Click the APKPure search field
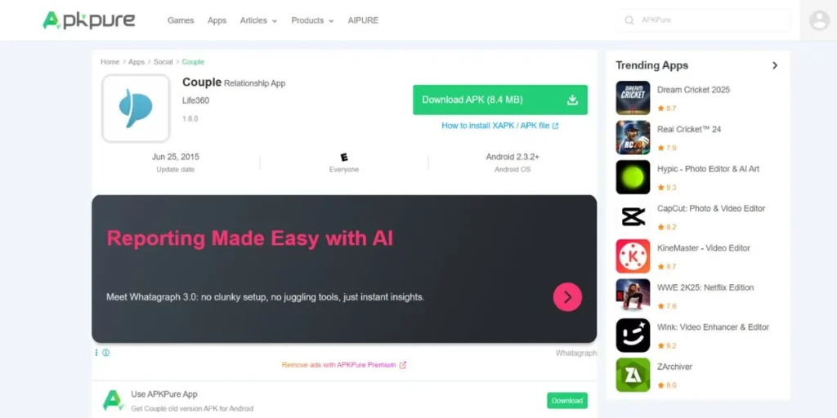Screen dimensions: 837x418 (704, 20)
